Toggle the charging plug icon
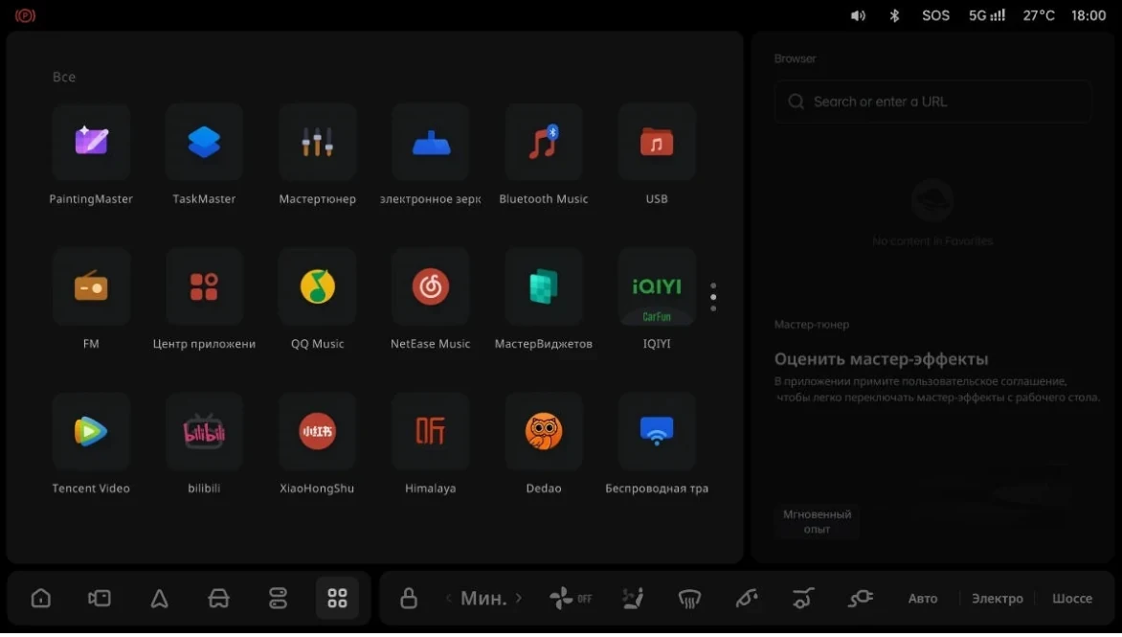The image size is (1122, 637). point(860,598)
